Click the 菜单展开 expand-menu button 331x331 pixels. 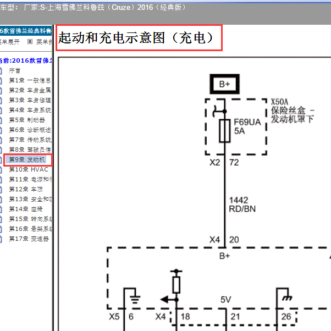pyautogui.click(x=10, y=42)
